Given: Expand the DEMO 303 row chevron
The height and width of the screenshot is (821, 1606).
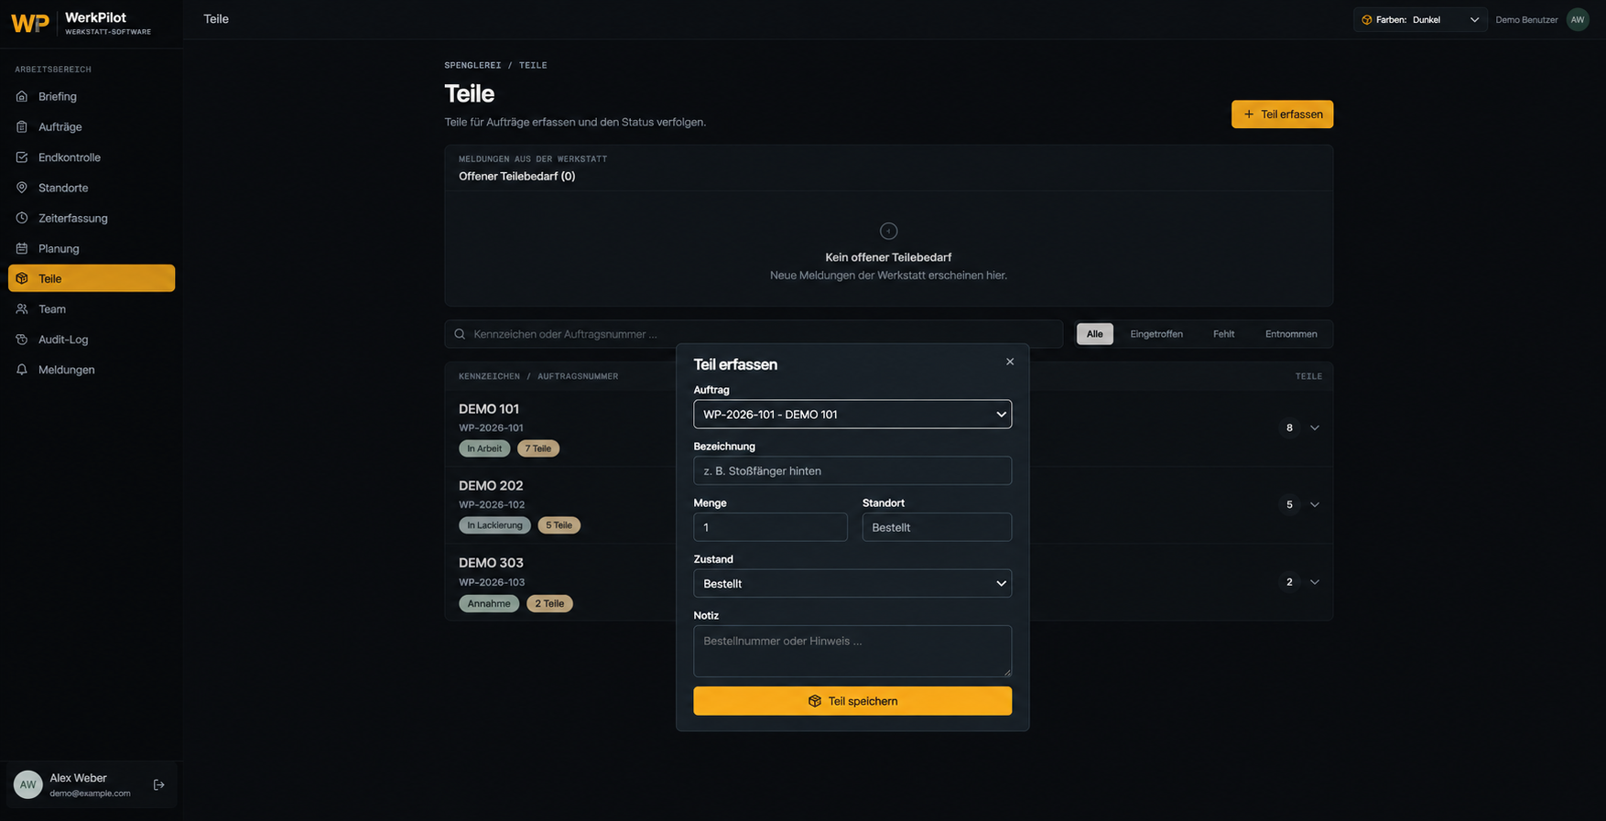Looking at the screenshot, I should click(x=1315, y=582).
